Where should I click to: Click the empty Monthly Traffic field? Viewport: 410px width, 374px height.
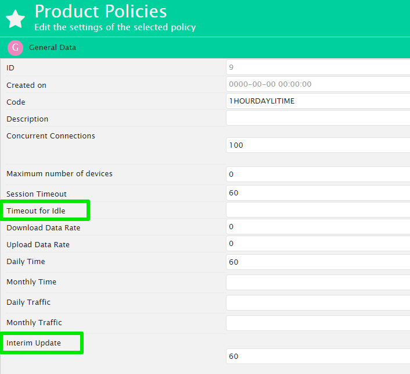click(x=318, y=323)
